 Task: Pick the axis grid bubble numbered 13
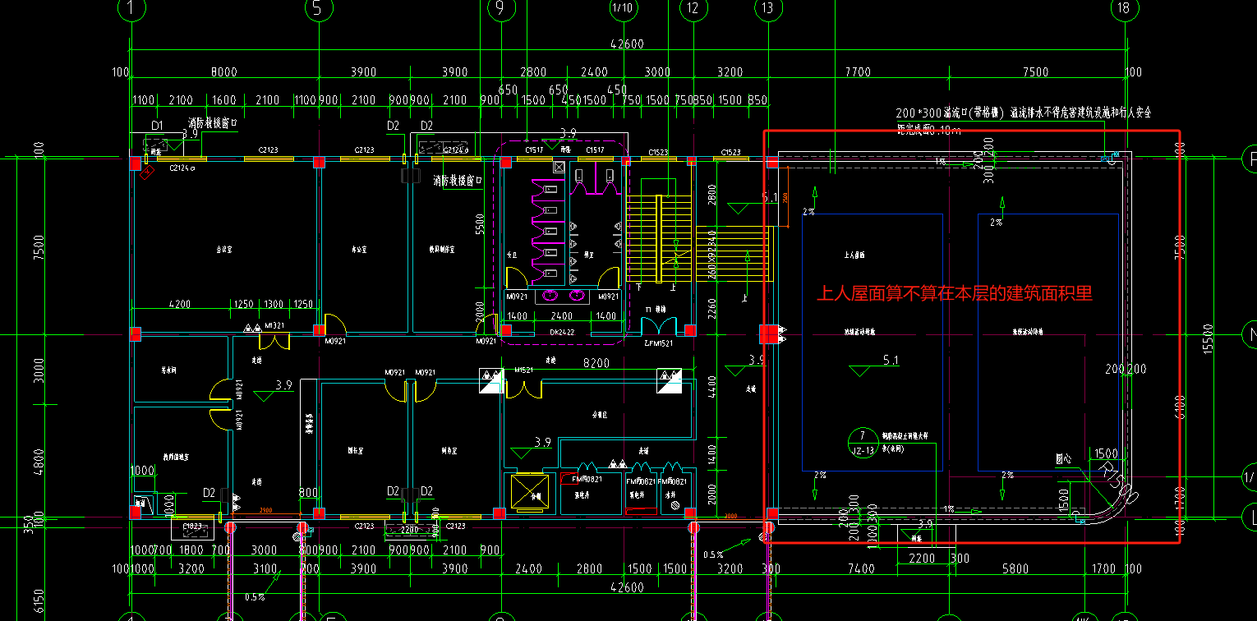pyautogui.click(x=767, y=8)
